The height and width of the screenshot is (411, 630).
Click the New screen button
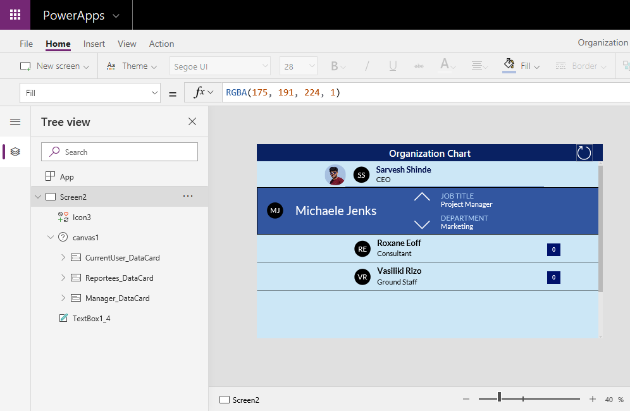(x=54, y=65)
